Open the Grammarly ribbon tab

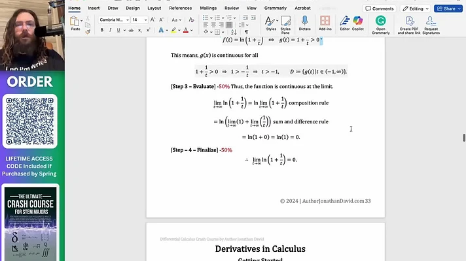click(275, 8)
